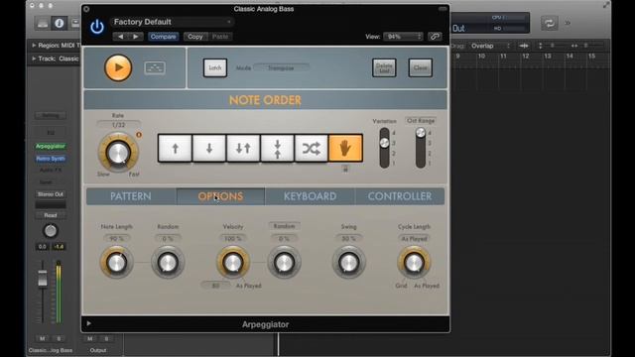Select the Up note order arrow
Image resolution: width=635 pixels, height=357 pixels.
pyautogui.click(x=175, y=148)
